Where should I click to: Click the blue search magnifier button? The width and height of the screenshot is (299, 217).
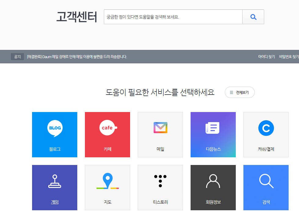253,17
